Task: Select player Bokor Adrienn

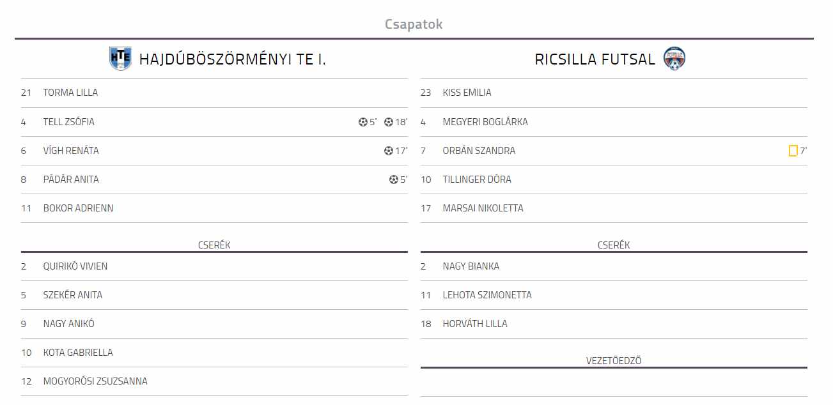Action: [x=78, y=208]
